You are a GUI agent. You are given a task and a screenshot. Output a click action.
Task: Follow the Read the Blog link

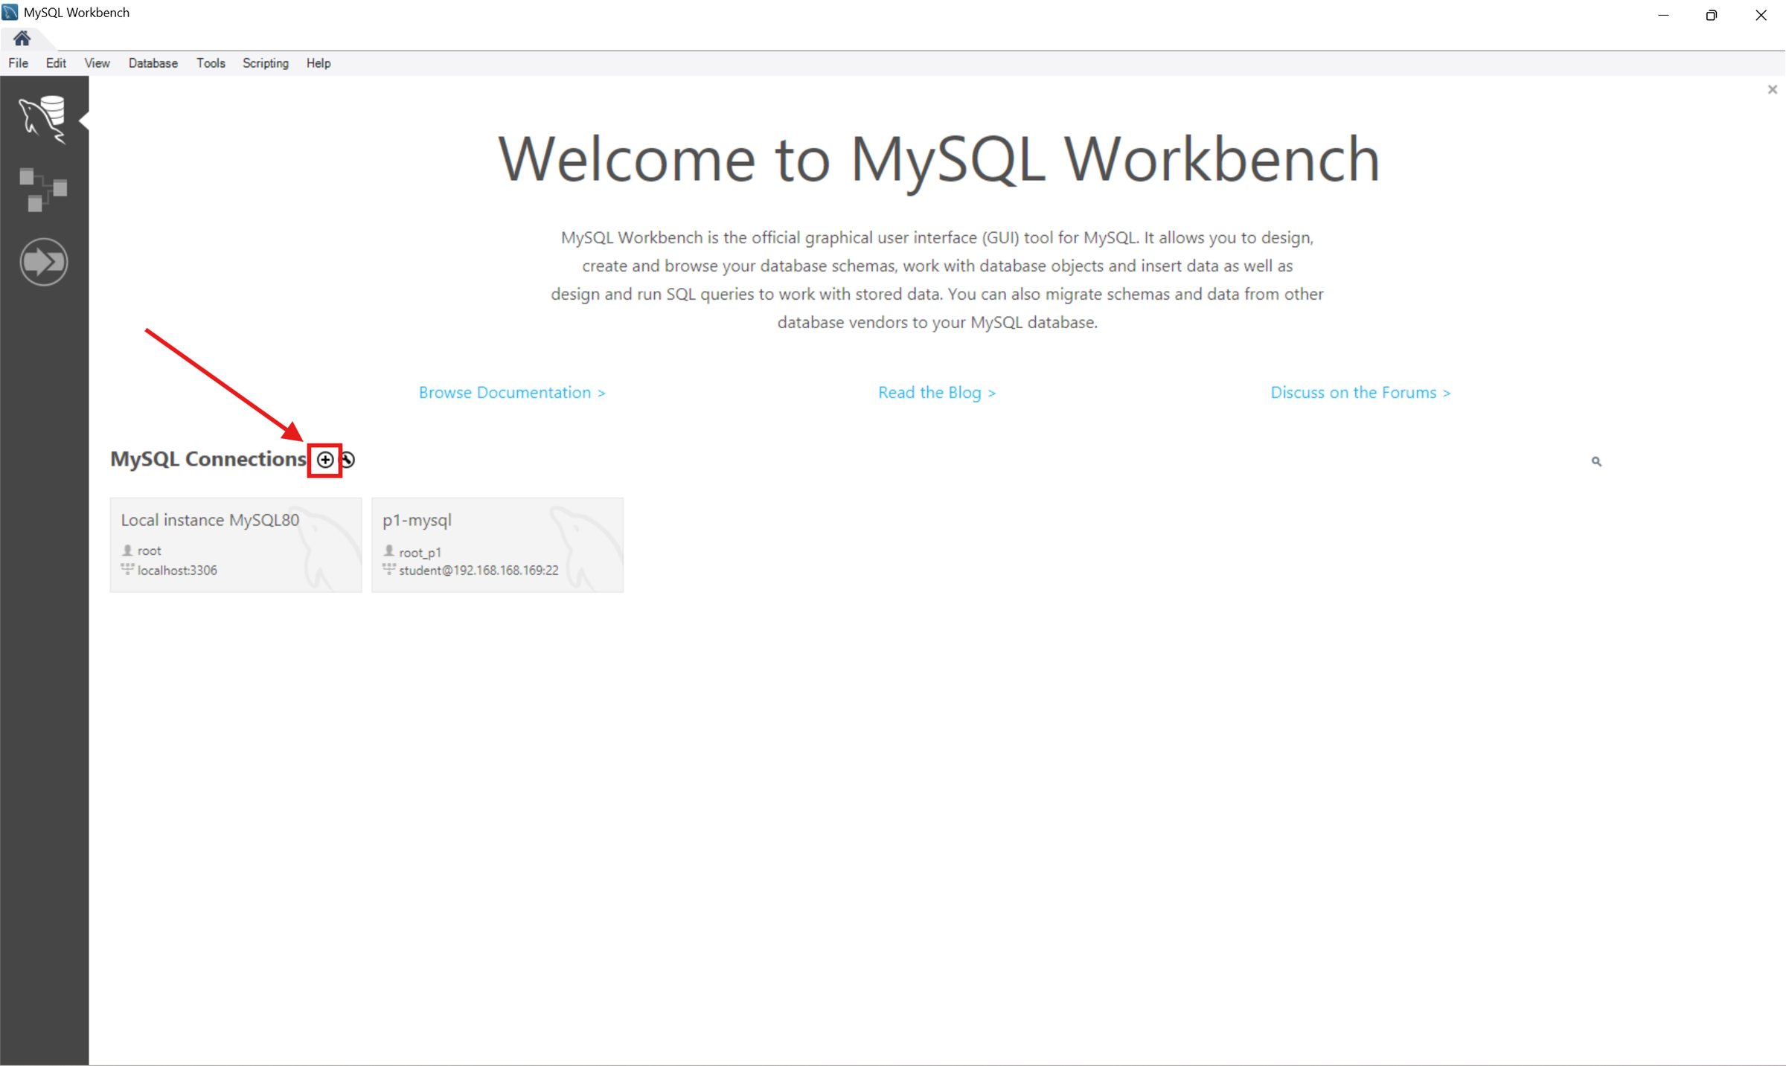click(937, 392)
